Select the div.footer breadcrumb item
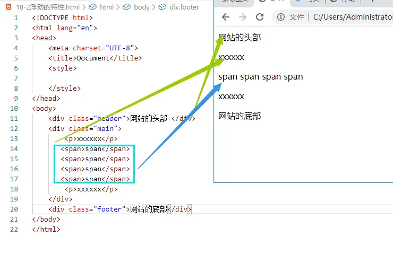 tap(184, 7)
